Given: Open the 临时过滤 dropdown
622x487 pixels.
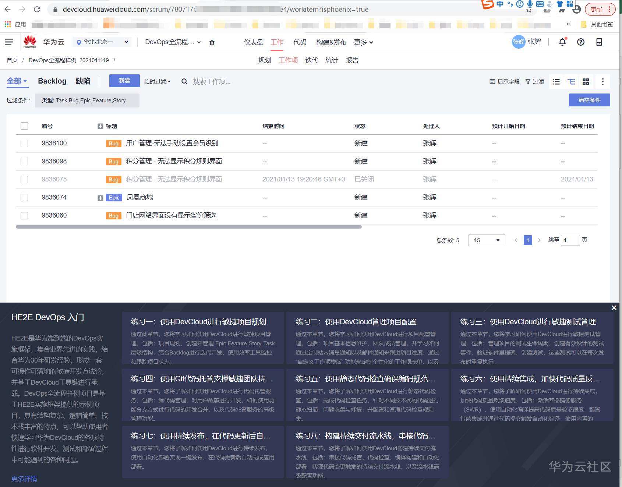Looking at the screenshot, I should click(158, 82).
